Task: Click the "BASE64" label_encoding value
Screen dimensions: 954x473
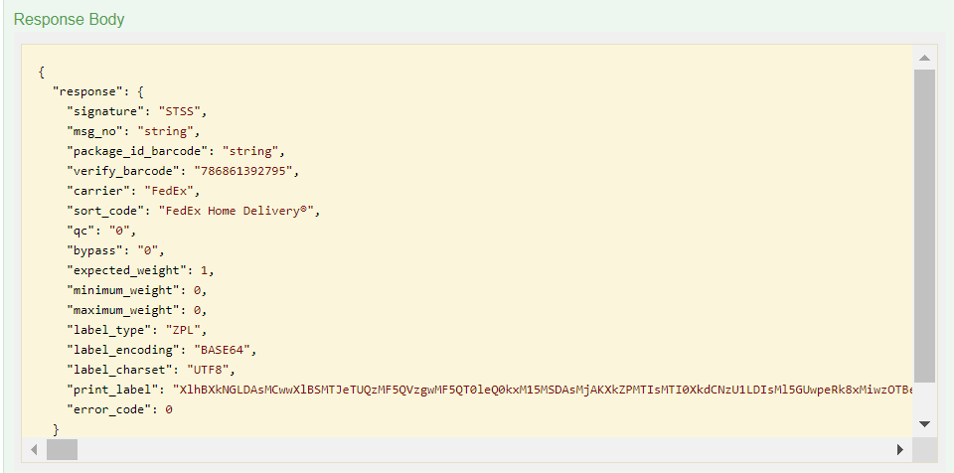Action: [x=222, y=350]
